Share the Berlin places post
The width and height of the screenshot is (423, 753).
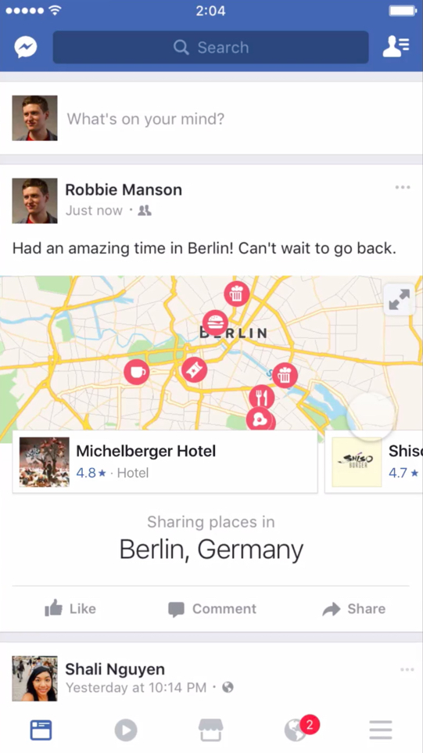coord(354,609)
